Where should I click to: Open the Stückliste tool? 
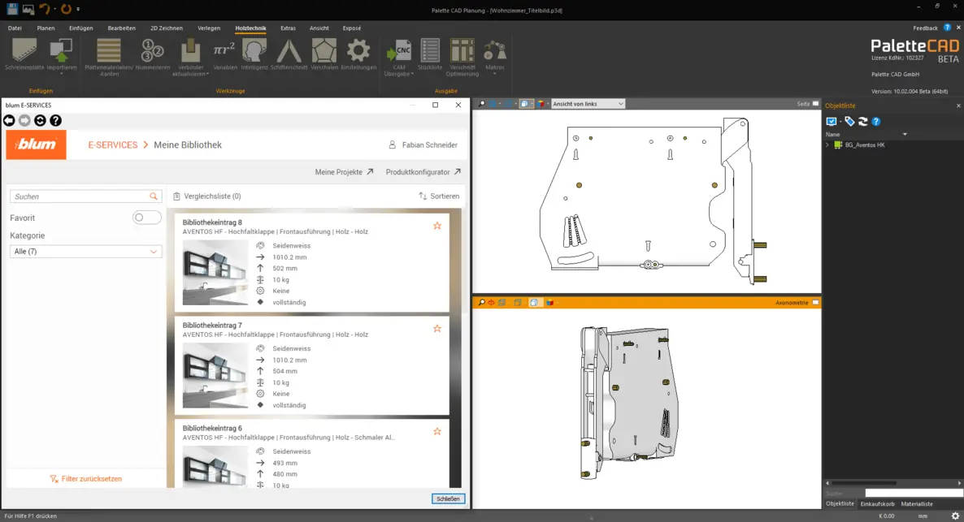coord(430,54)
